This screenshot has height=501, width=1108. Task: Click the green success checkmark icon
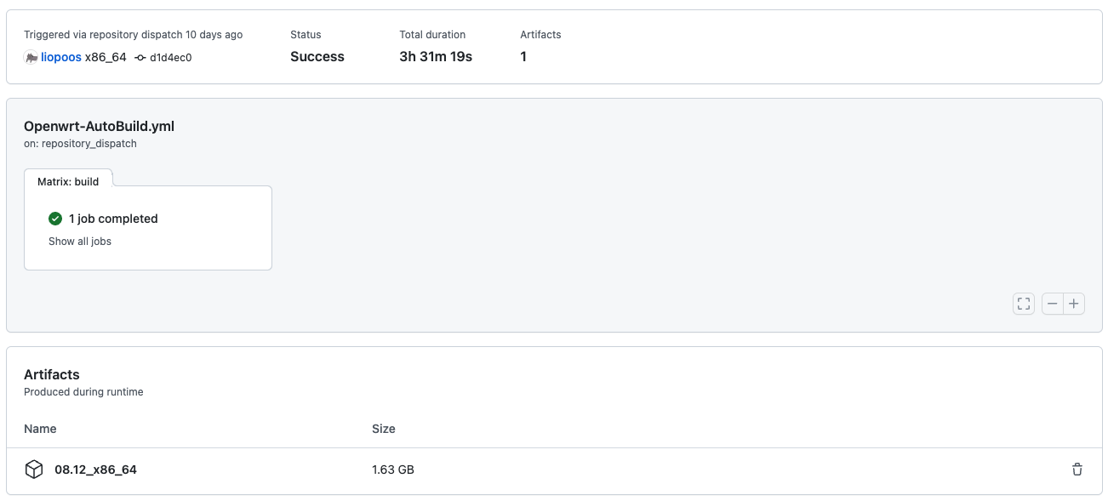[55, 219]
